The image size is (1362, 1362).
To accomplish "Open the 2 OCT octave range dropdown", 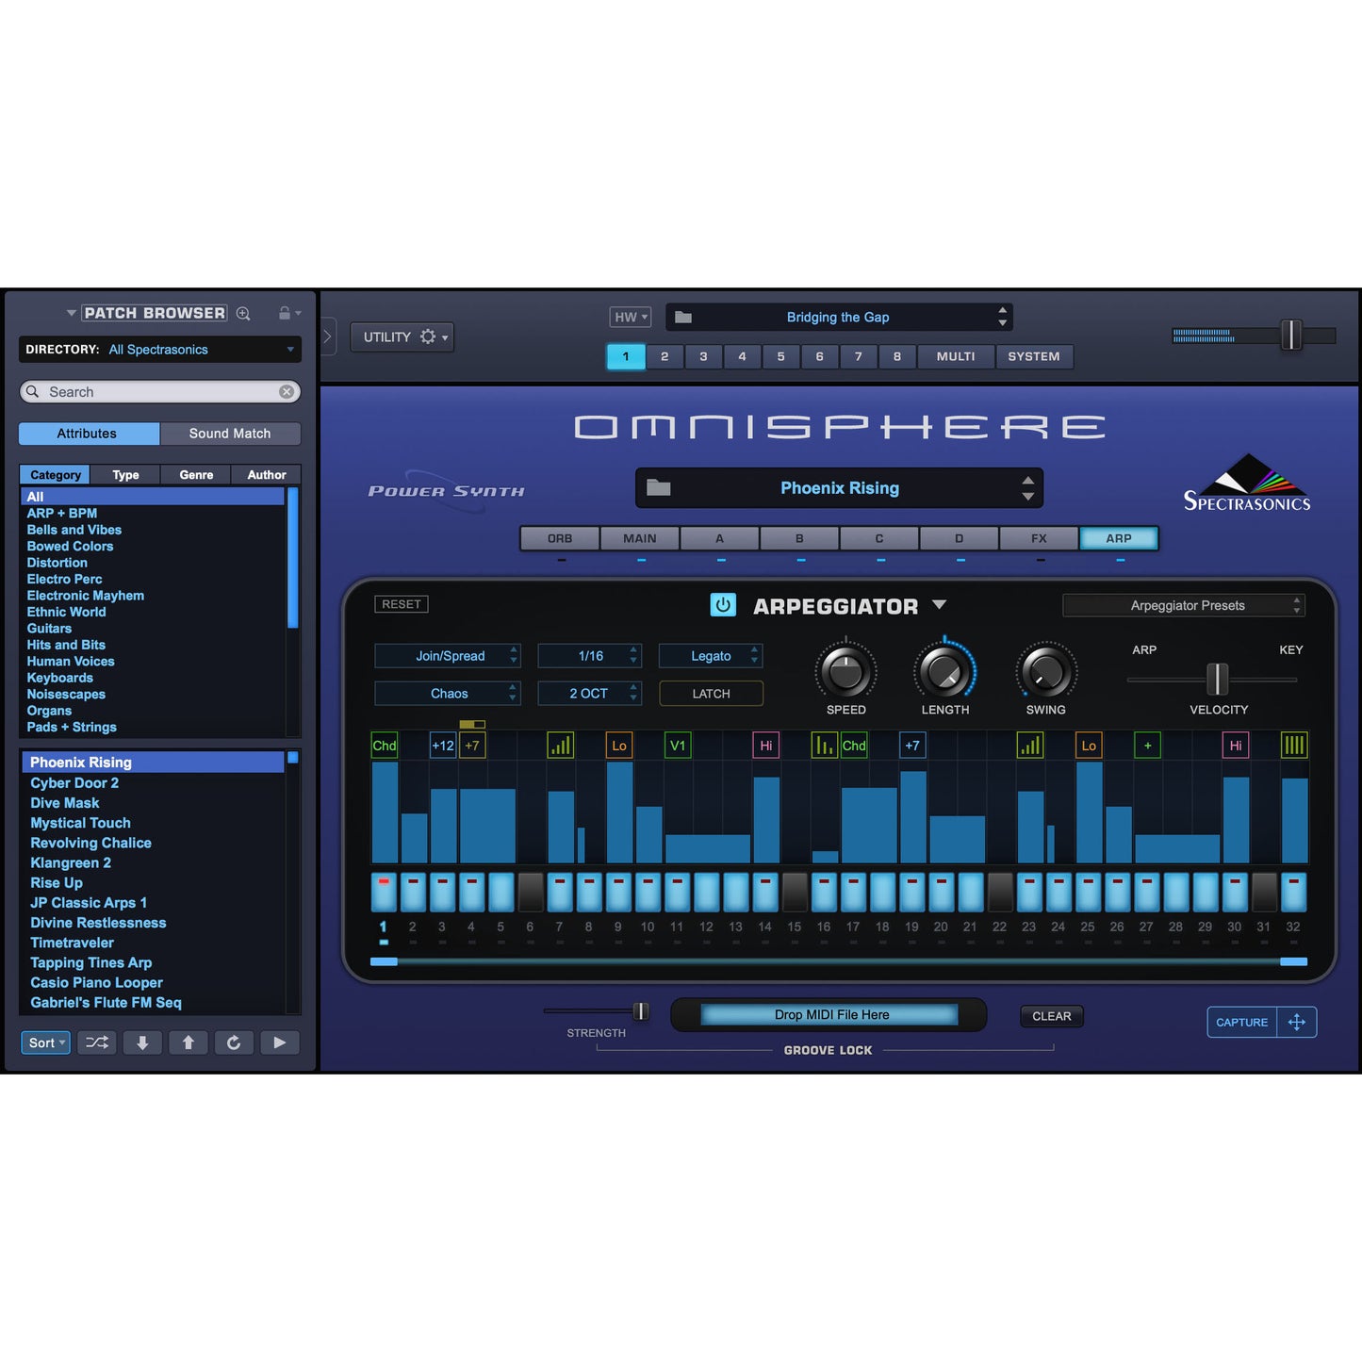I will click(589, 693).
